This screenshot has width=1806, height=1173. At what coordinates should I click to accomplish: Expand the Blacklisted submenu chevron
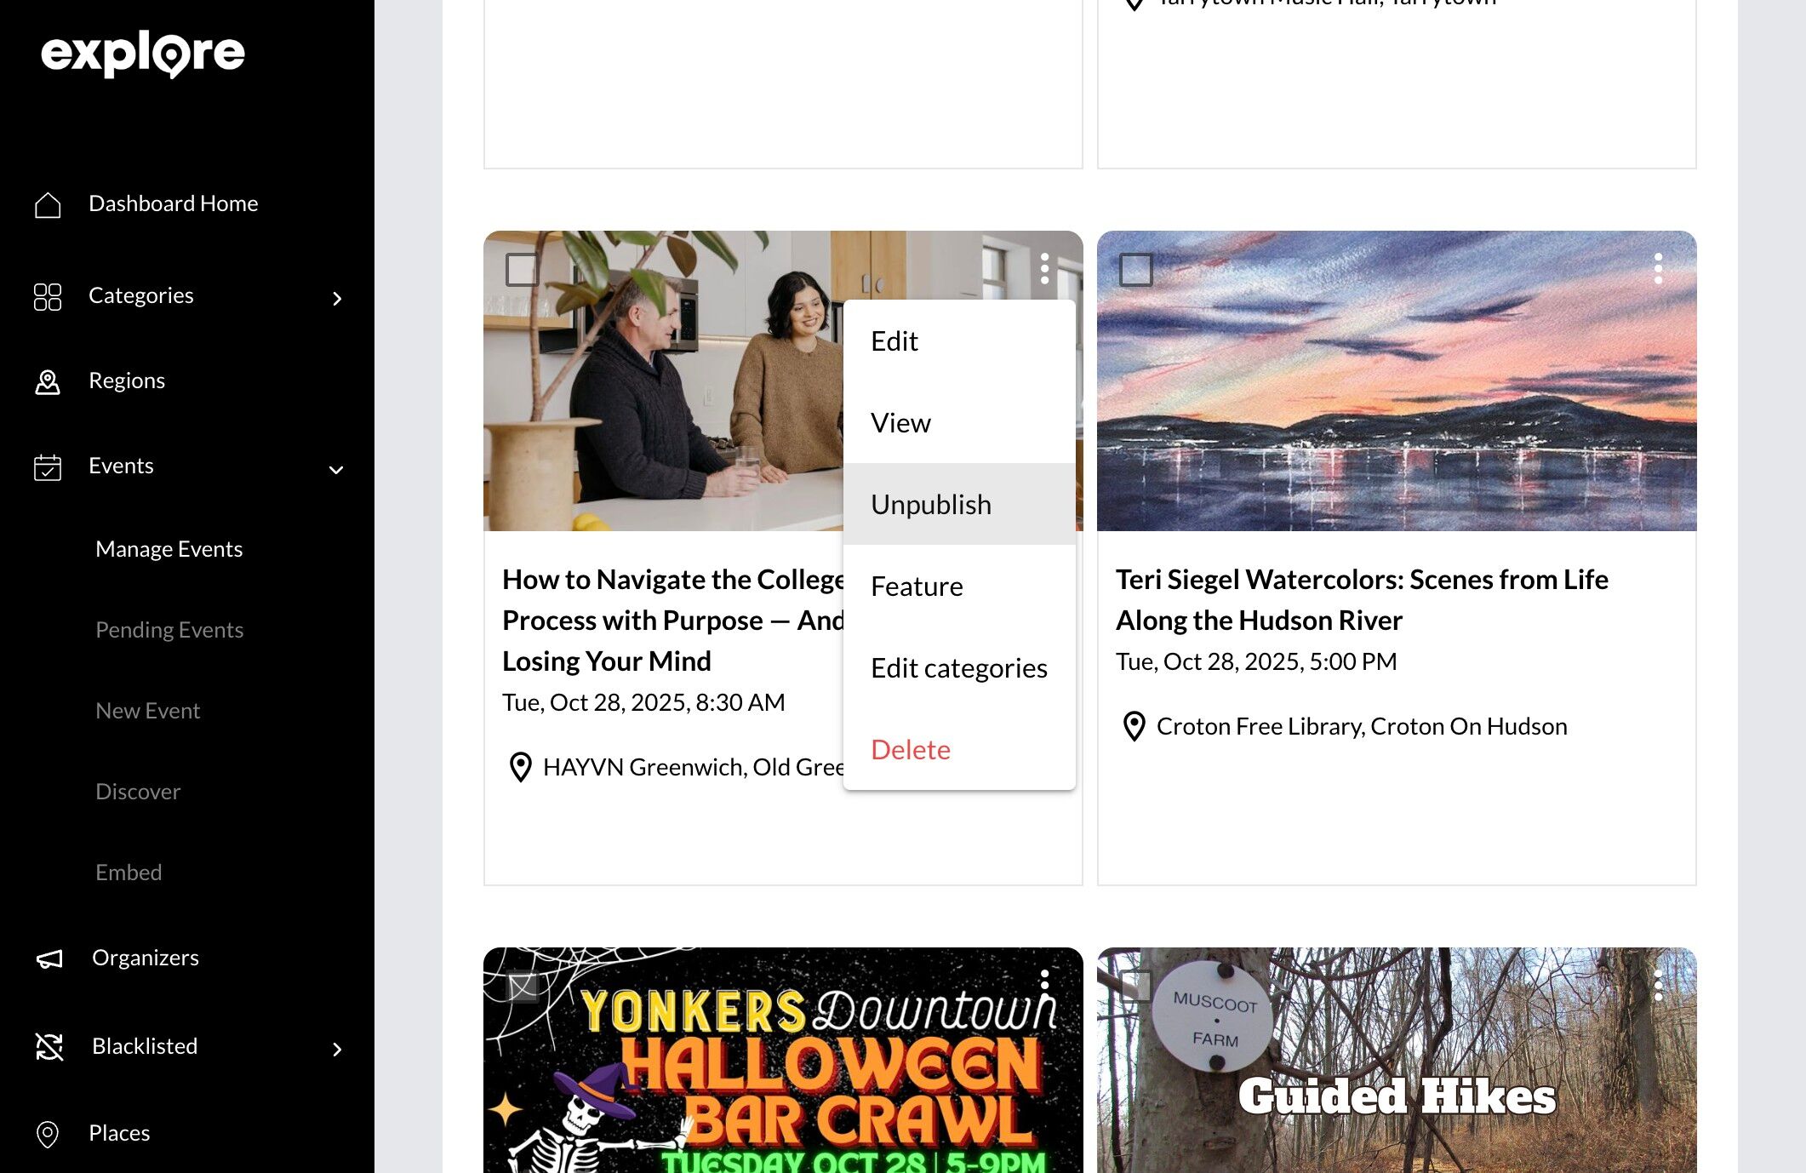click(x=337, y=1049)
